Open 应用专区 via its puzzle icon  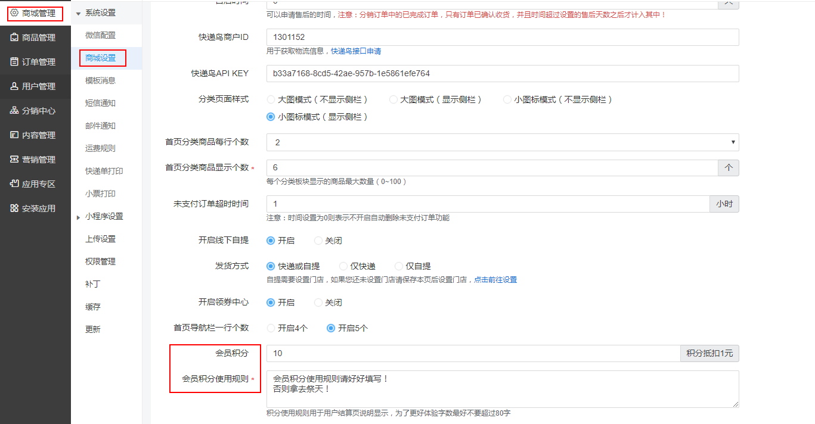click(15, 184)
